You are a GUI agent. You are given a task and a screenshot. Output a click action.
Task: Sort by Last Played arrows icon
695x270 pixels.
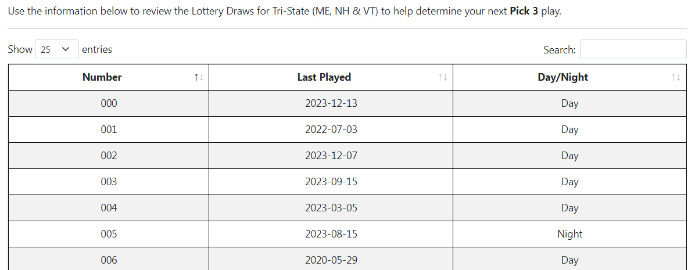click(443, 77)
